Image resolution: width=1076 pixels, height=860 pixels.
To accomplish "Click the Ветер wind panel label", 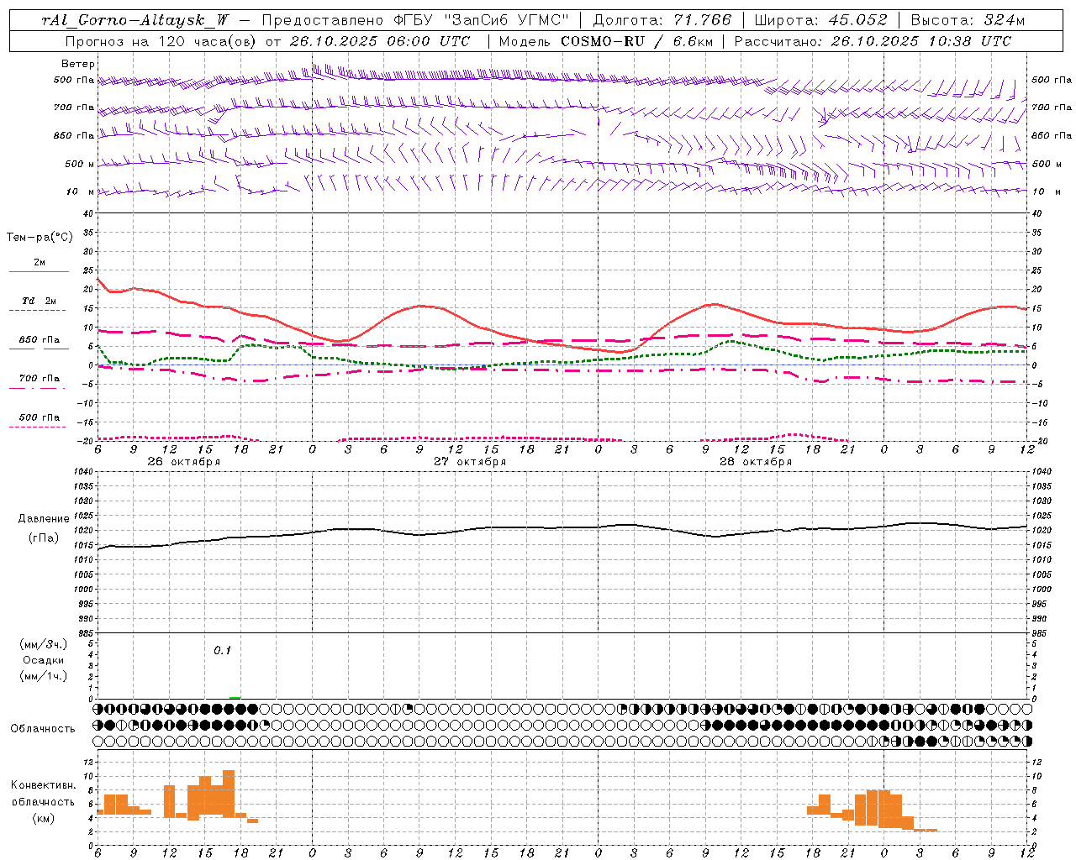I will (x=78, y=64).
